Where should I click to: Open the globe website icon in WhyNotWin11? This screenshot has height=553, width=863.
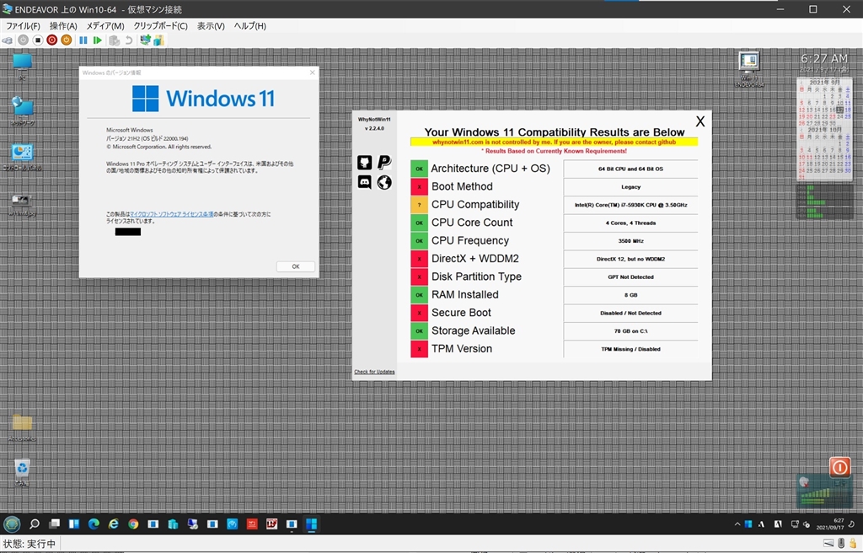[x=384, y=182]
